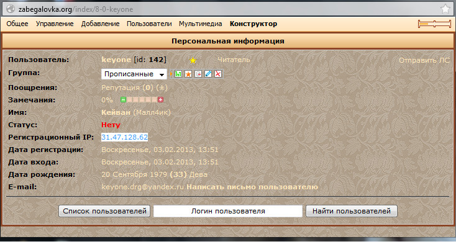Click the keyone username text
The height and width of the screenshot is (242, 456).
click(x=116, y=60)
